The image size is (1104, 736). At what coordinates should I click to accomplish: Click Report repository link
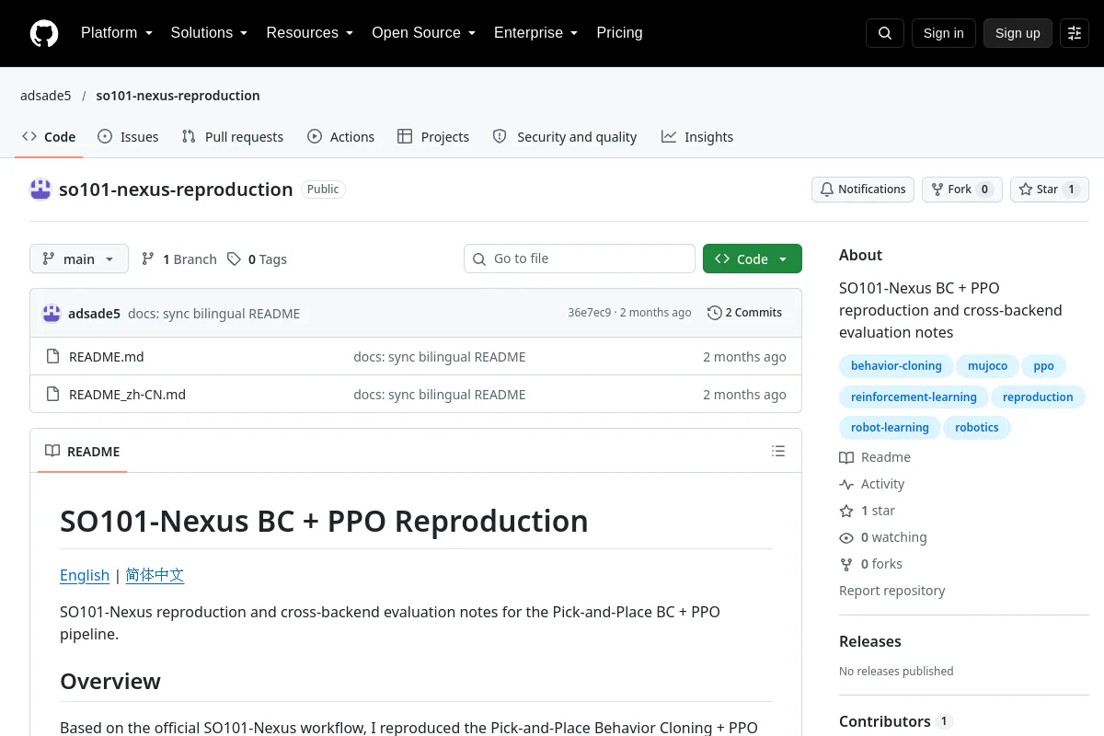coord(892,591)
